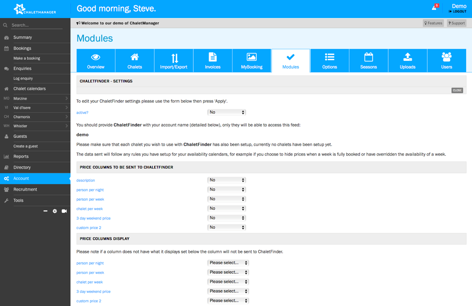The height and width of the screenshot is (306, 472).
Task: Click the search magnifier icon
Action: click(x=5, y=25)
